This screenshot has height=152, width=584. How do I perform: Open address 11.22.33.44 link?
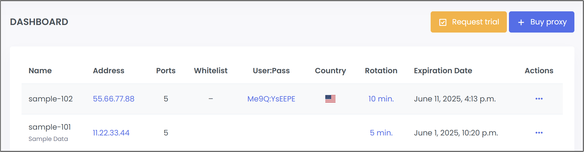pos(111,133)
